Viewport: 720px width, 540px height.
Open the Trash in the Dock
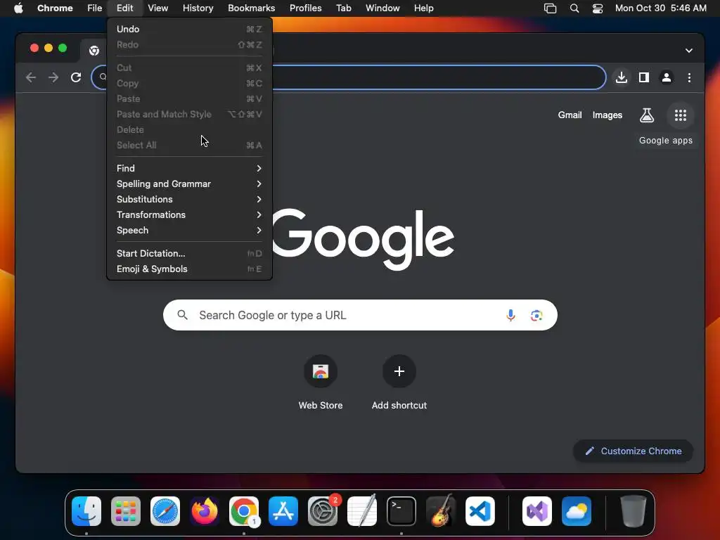(x=634, y=511)
